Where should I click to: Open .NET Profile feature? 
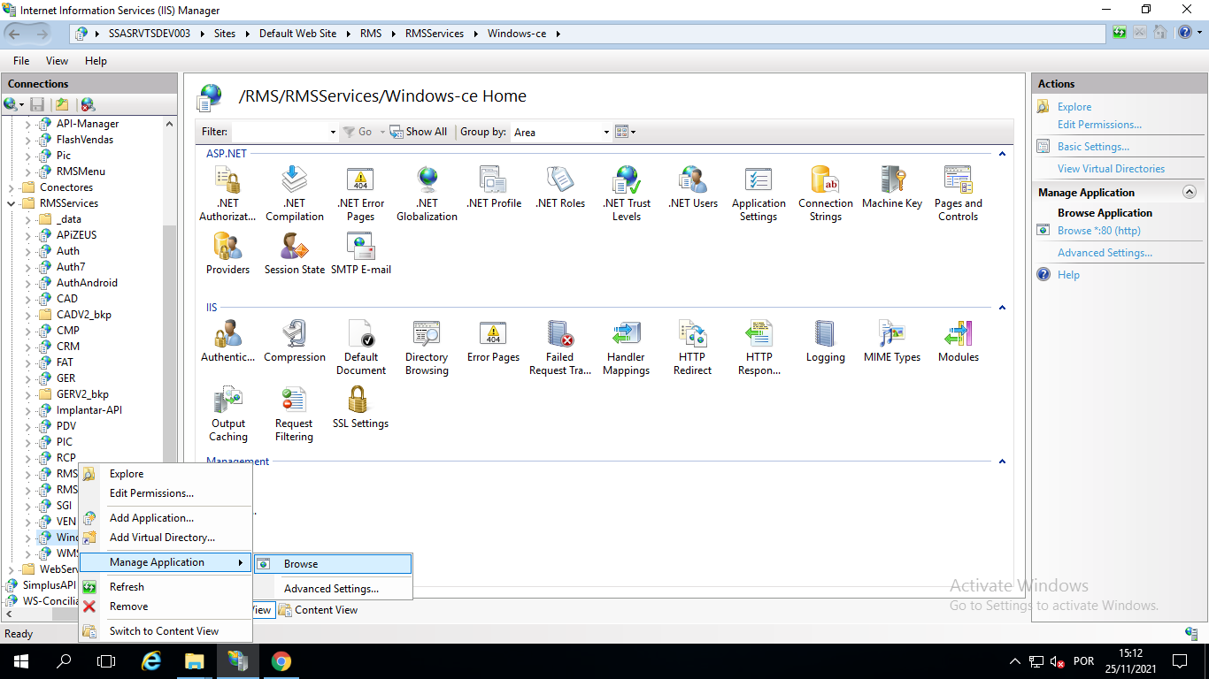(494, 187)
